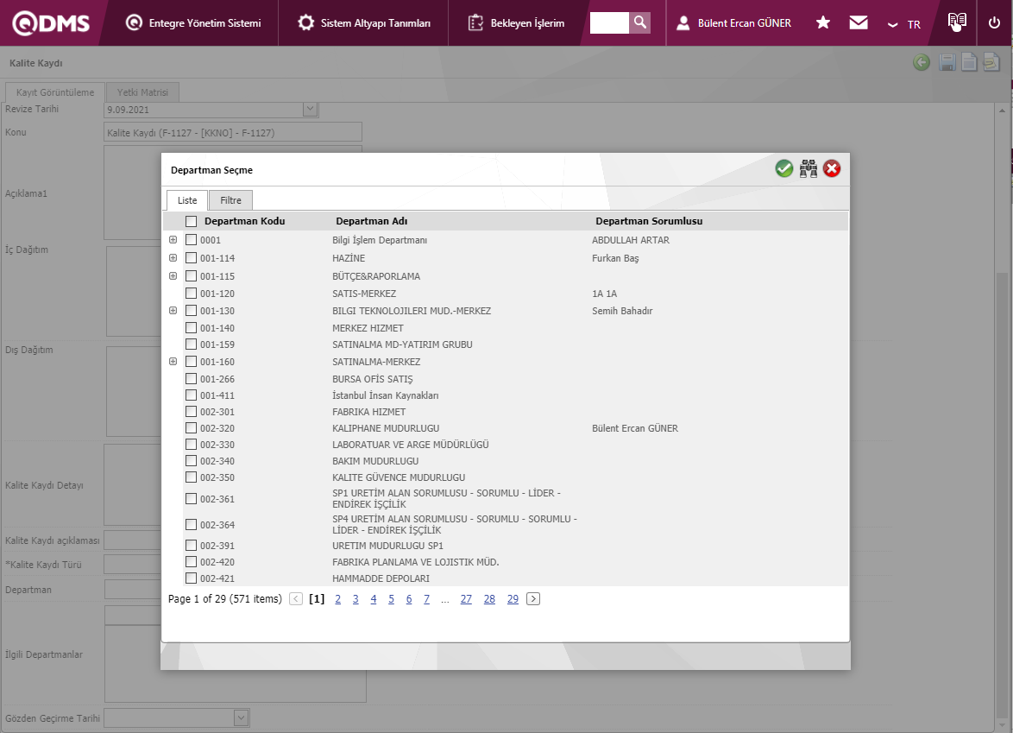Viewport: 1013px width, 733px height.
Task: Open favorites via the star icon
Action: pos(823,23)
